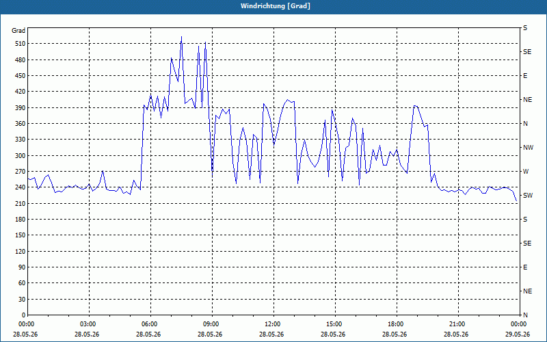Select the 15:00 time axis label
The width and height of the screenshot is (547, 342).
click(334, 324)
